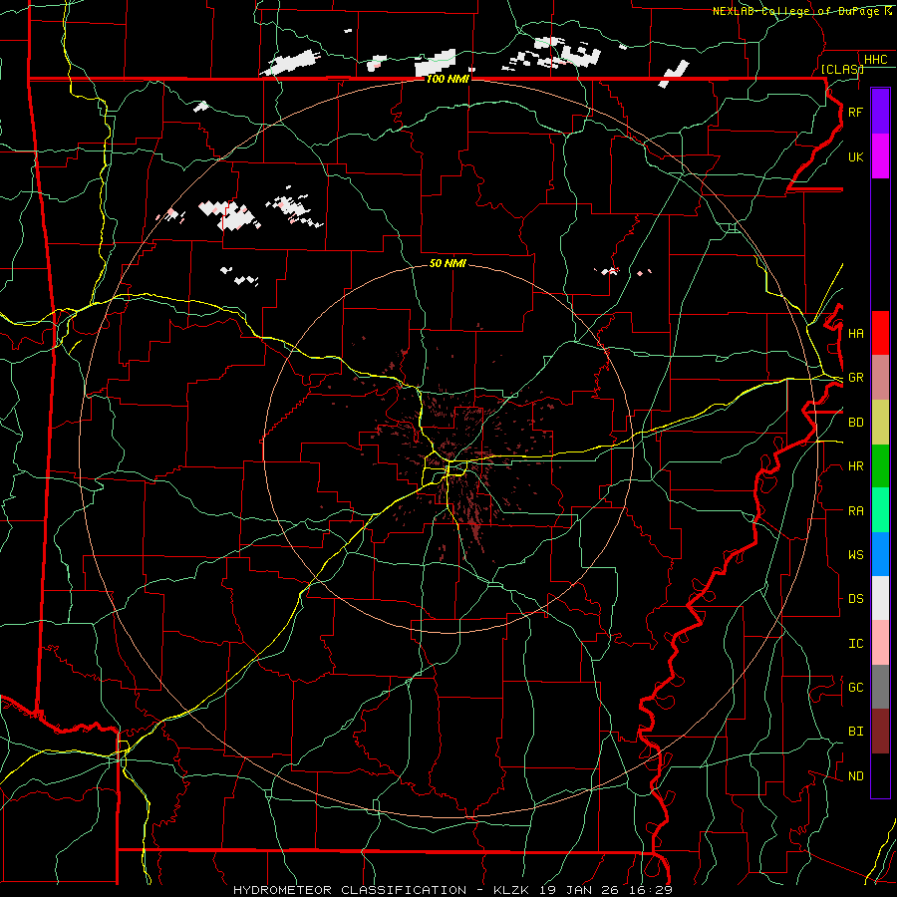This screenshot has width=897, height=897.
Task: Select the HR green legend block
Action: pos(880,466)
